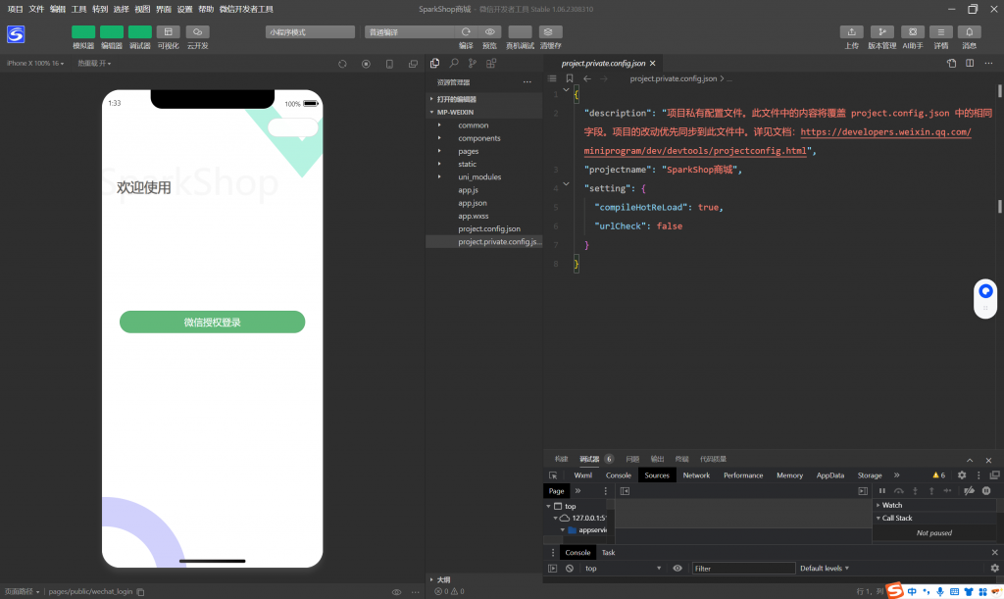Screen dimensions: 1004x599
Task: Open DevTools settings gear icon
Action: pos(962,475)
